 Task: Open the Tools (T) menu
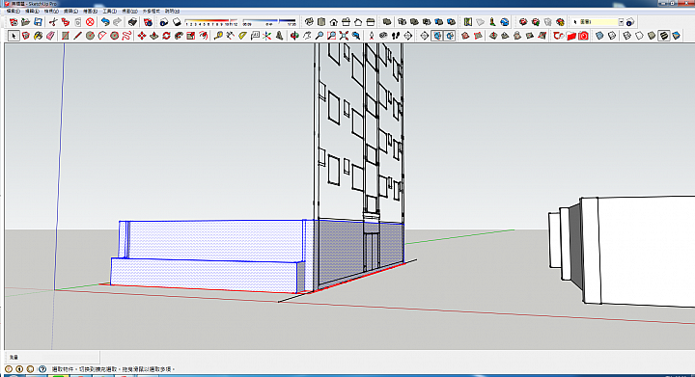tap(109, 11)
